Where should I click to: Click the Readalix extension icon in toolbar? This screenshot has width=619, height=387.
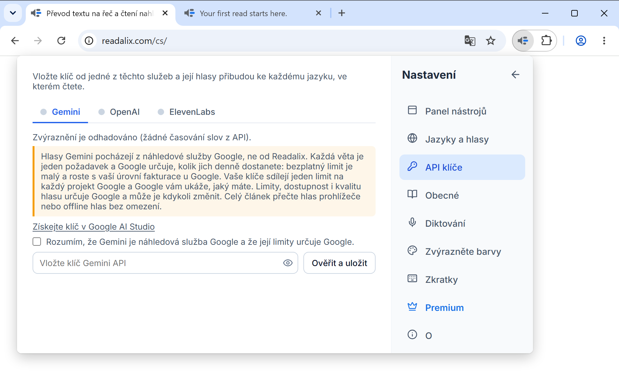[523, 41]
